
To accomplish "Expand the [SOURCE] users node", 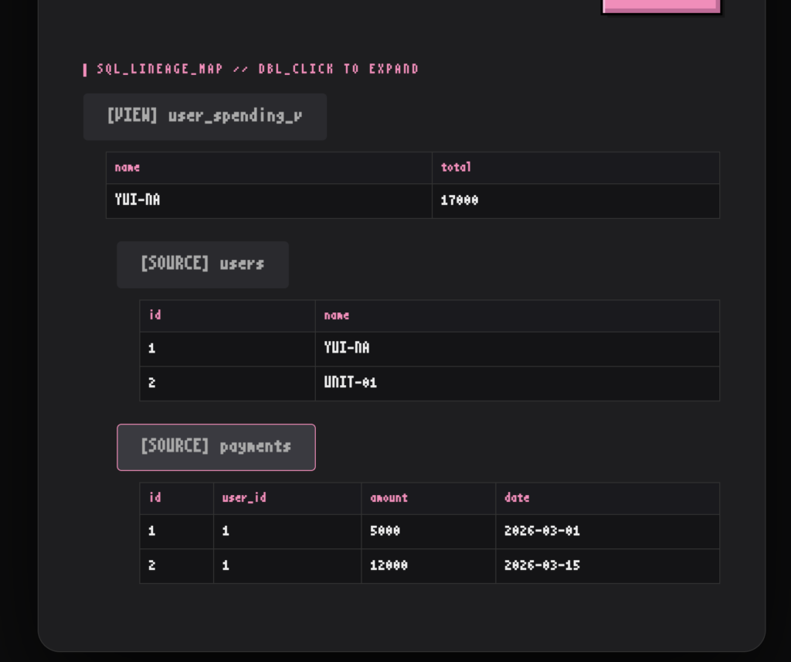I will pos(202,264).
